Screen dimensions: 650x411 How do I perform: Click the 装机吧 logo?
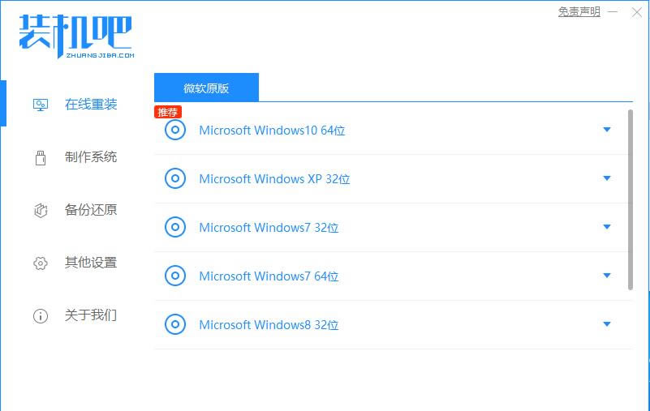click(76, 36)
